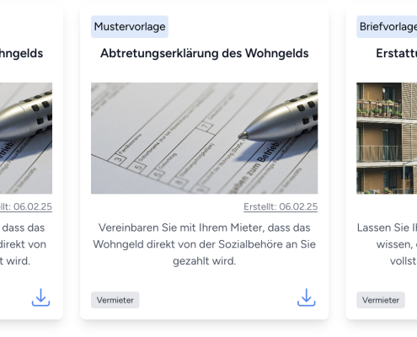Open the cropped pen thumbnail in the left card

point(26,138)
